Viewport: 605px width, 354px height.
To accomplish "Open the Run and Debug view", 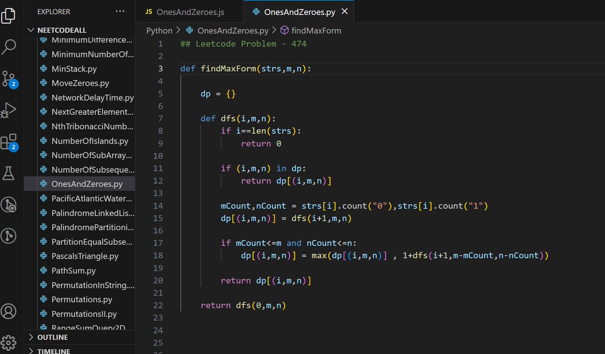I will 9,110.
